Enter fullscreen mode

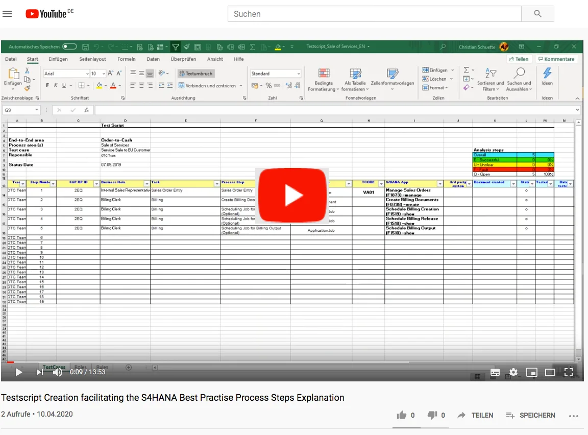(x=569, y=372)
